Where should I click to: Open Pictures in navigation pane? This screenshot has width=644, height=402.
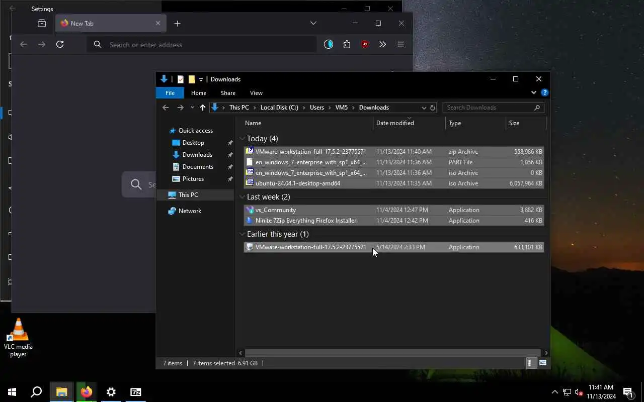coord(193,179)
